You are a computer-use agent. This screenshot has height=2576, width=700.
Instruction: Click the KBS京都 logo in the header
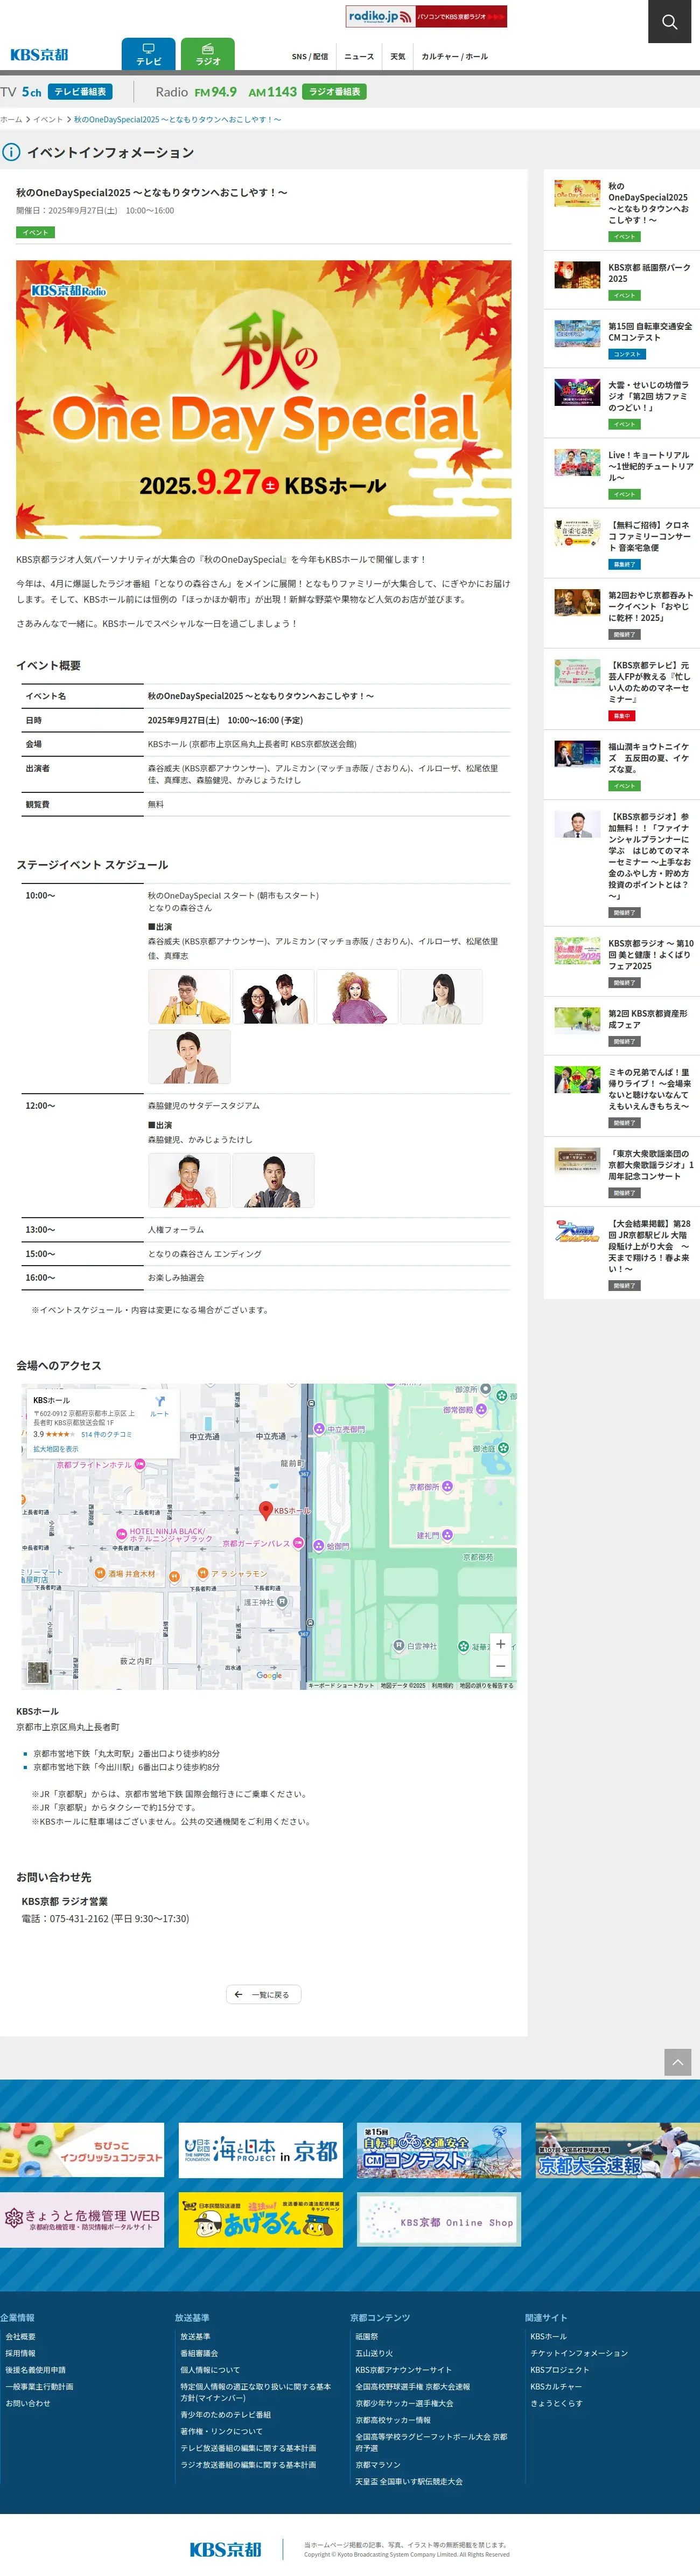pos(40,55)
